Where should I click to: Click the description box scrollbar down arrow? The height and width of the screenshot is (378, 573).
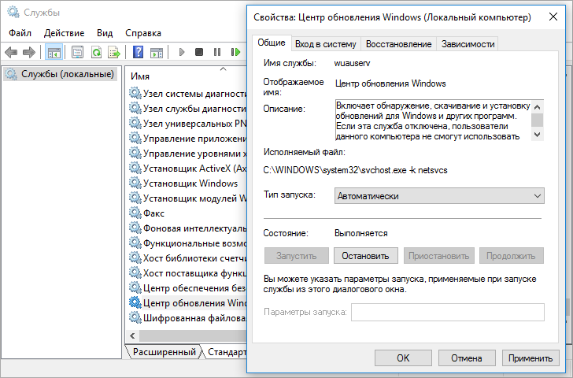(x=537, y=135)
